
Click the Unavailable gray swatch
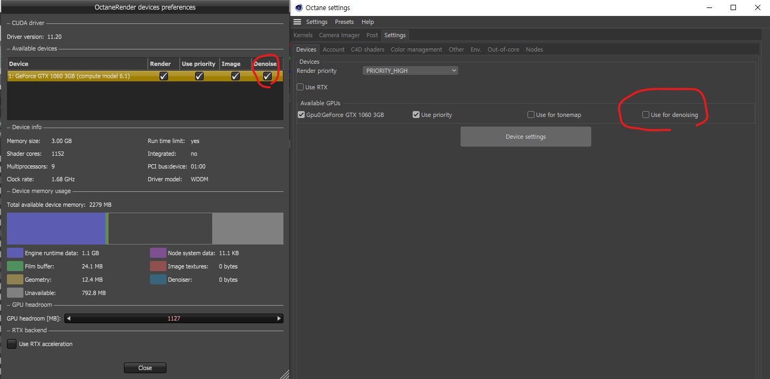point(15,293)
